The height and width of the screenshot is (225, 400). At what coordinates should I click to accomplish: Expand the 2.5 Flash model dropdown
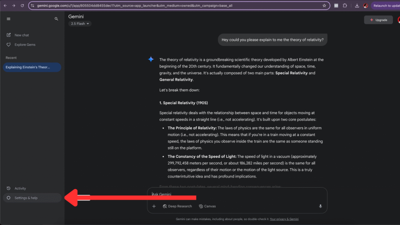80,23
